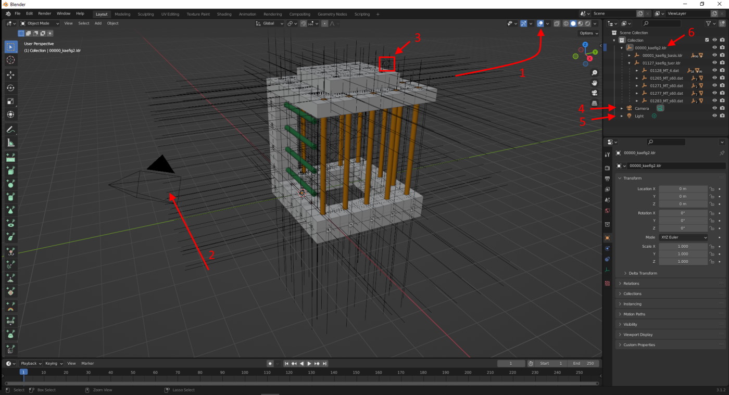Hide the Camera object in viewport
The height and width of the screenshot is (395, 729).
(714, 108)
